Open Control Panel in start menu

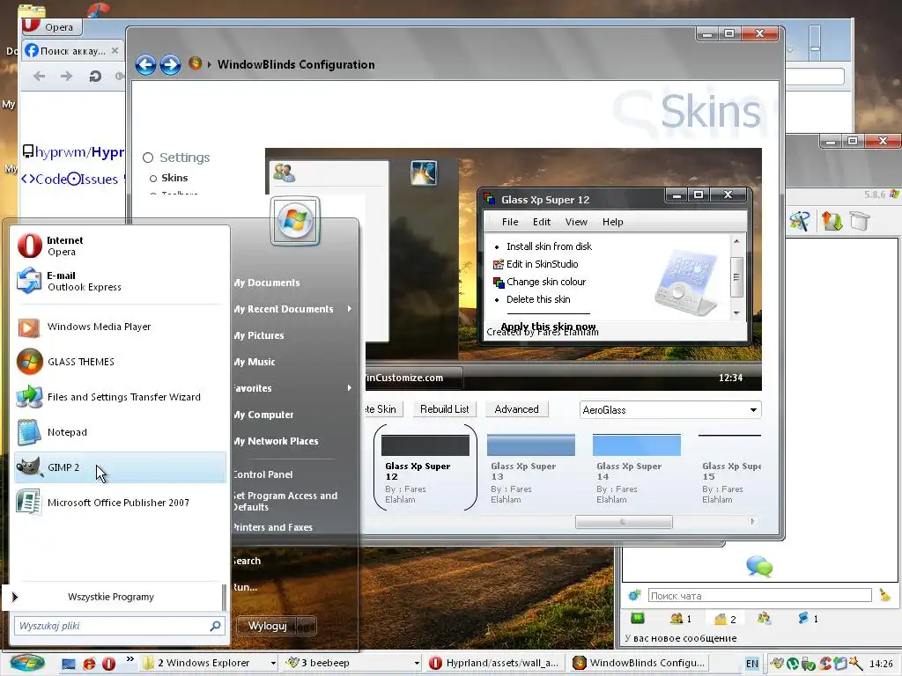262,474
